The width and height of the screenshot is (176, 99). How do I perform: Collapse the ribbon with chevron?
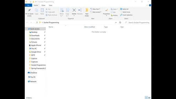[x=147, y=5]
